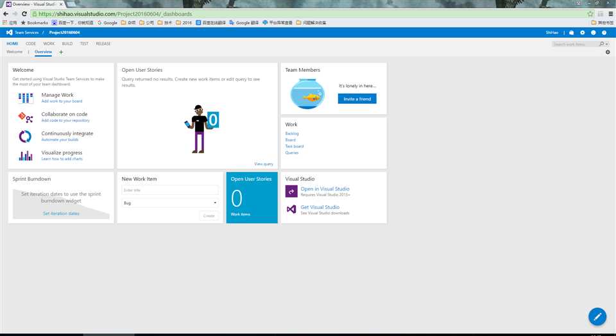The width and height of the screenshot is (616, 336).
Task: Open the Backlog link in Work widget
Action: coord(292,133)
